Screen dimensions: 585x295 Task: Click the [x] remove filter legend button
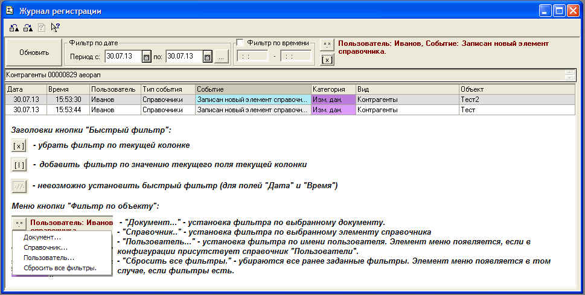tap(19, 146)
